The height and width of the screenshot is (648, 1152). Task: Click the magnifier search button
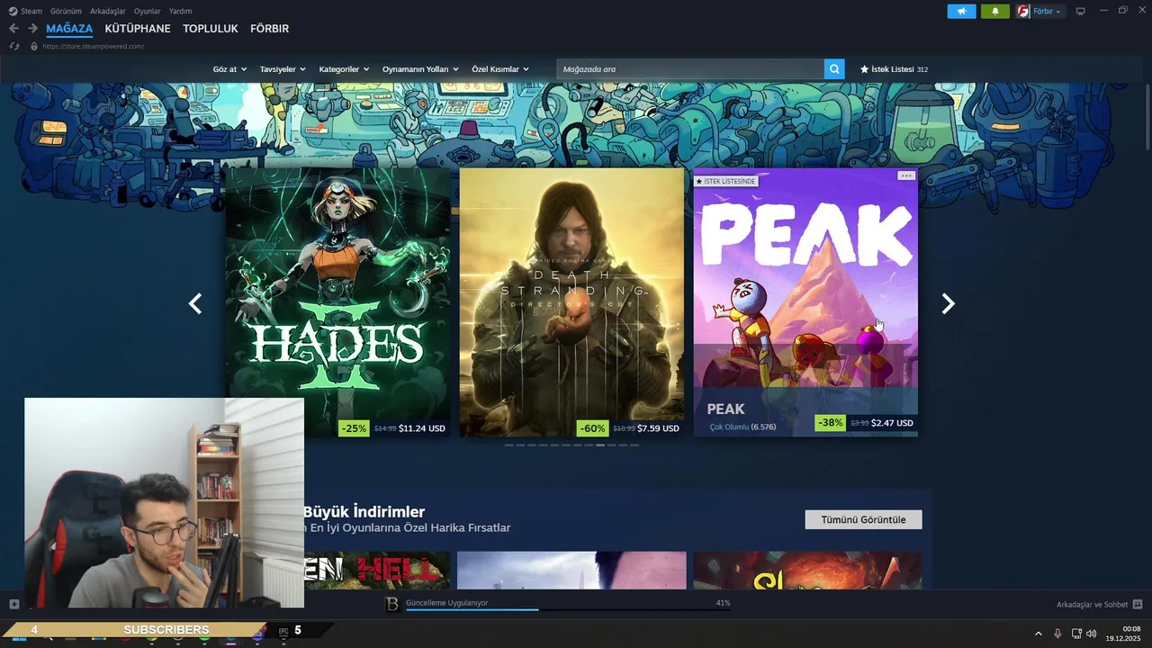click(x=834, y=69)
